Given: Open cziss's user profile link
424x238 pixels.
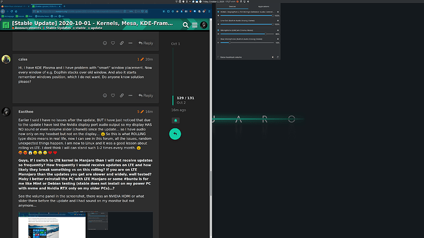Looking at the screenshot, I should 23,60.
